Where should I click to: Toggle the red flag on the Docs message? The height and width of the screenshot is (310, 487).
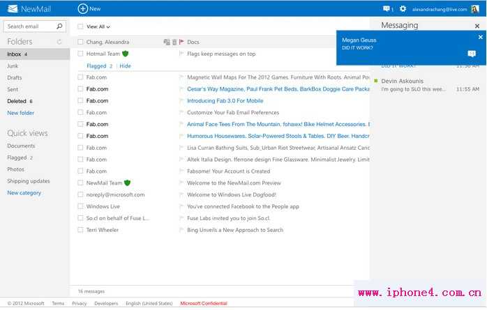(181, 42)
